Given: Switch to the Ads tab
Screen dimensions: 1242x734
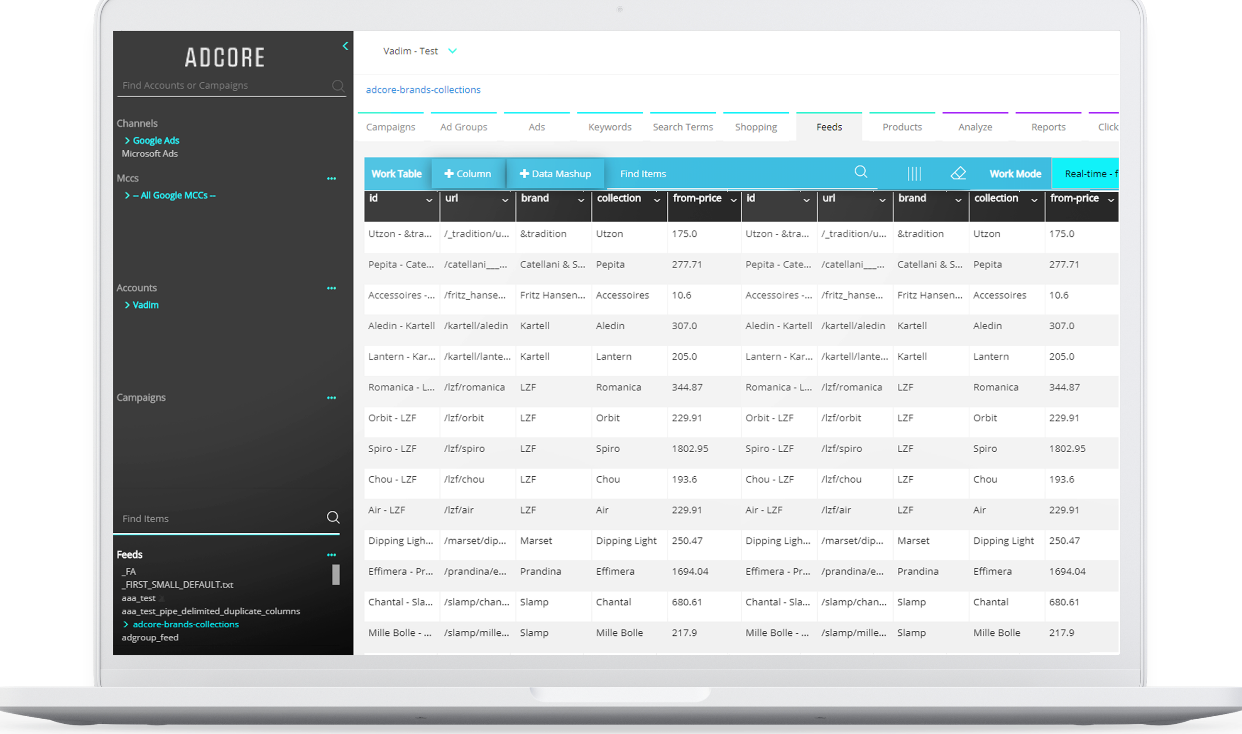Looking at the screenshot, I should [x=537, y=127].
